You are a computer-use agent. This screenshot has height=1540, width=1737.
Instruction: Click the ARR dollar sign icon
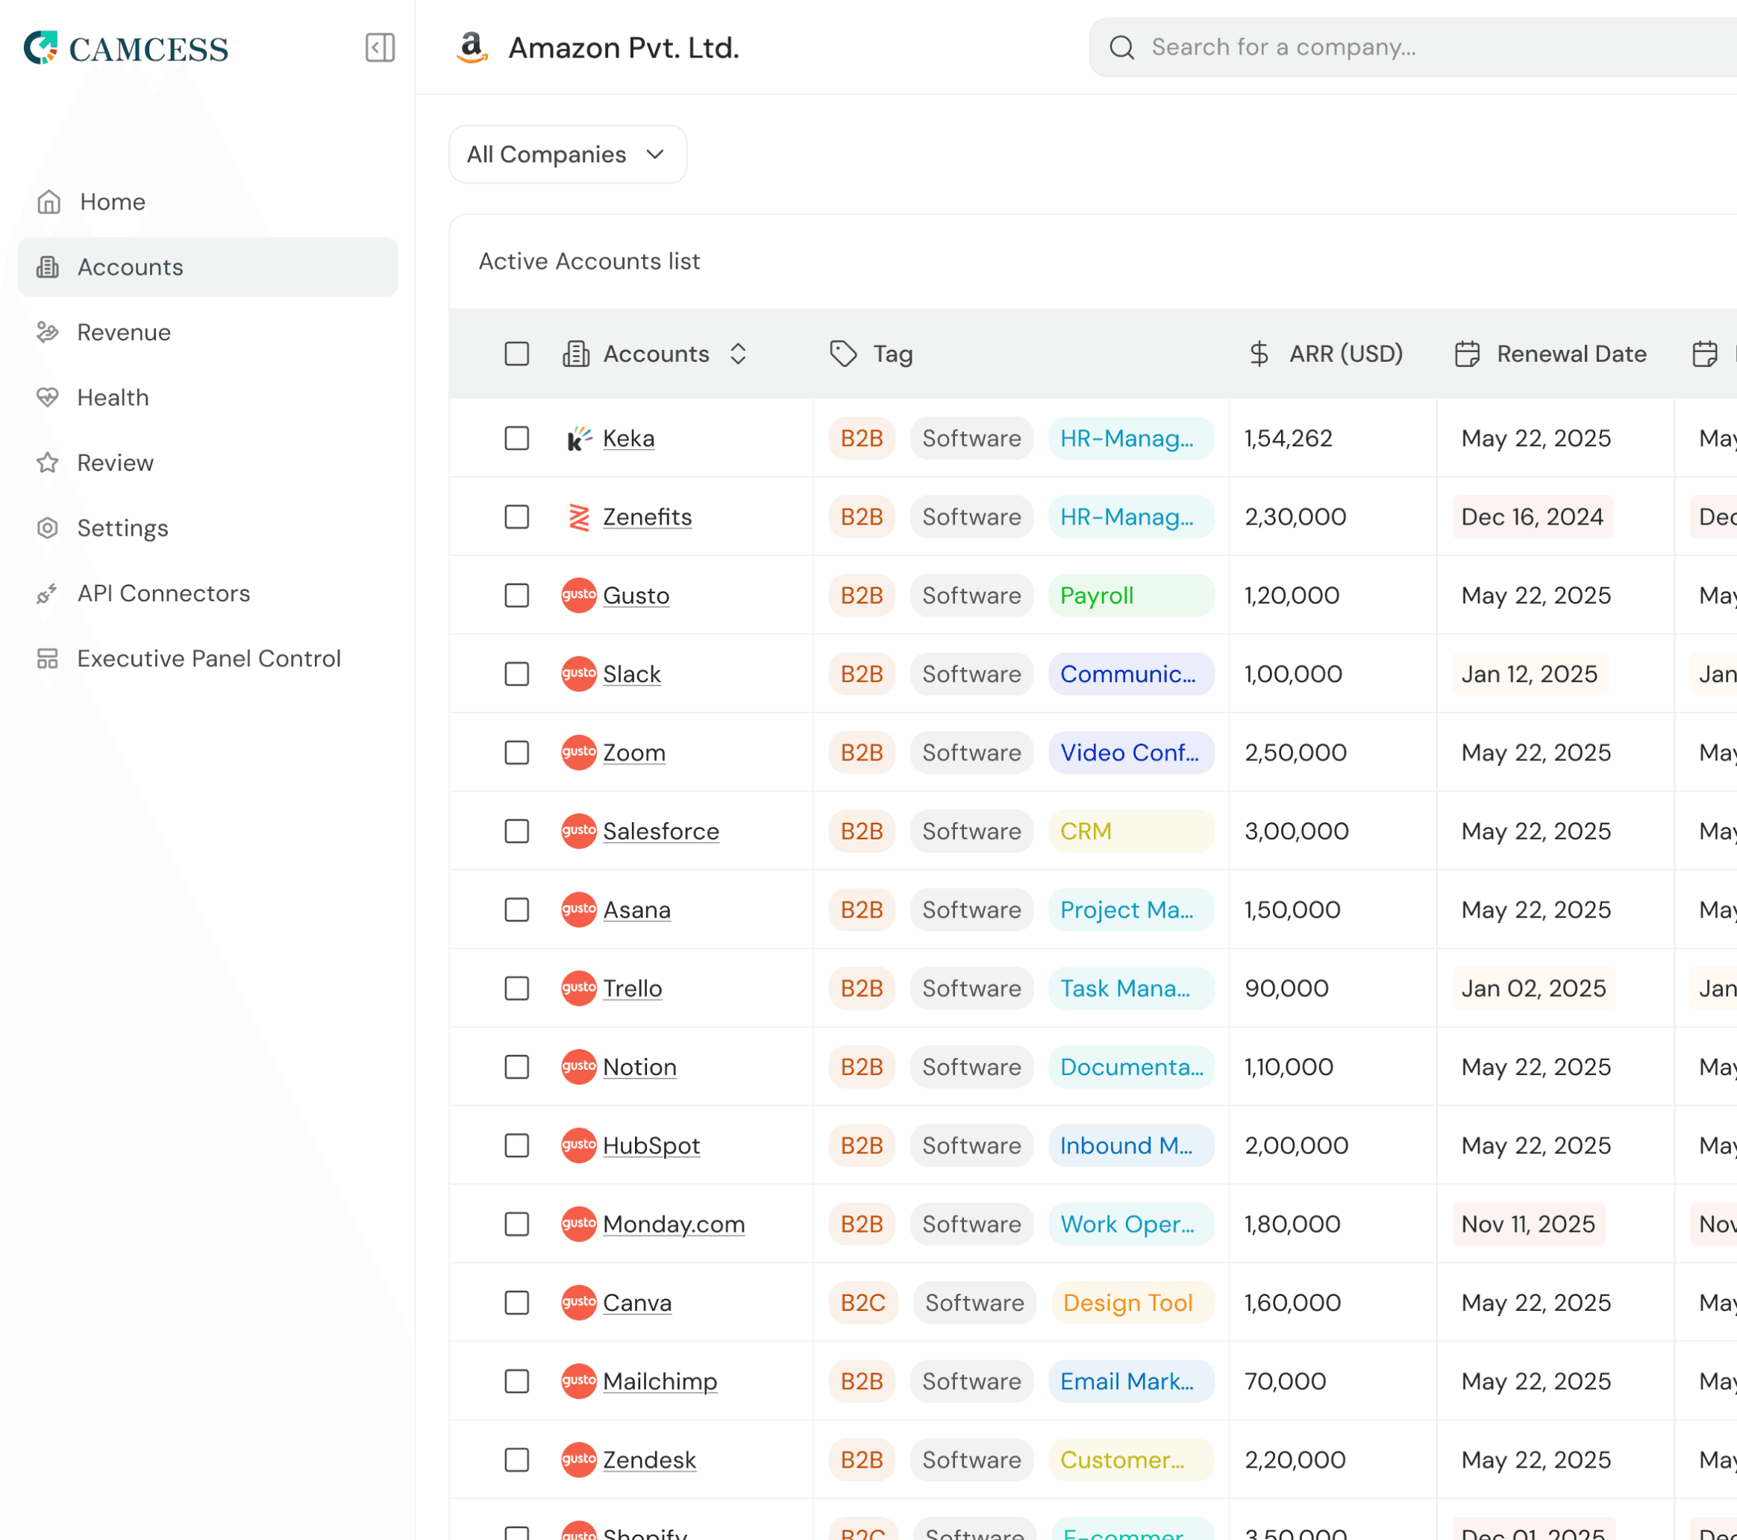(x=1259, y=354)
